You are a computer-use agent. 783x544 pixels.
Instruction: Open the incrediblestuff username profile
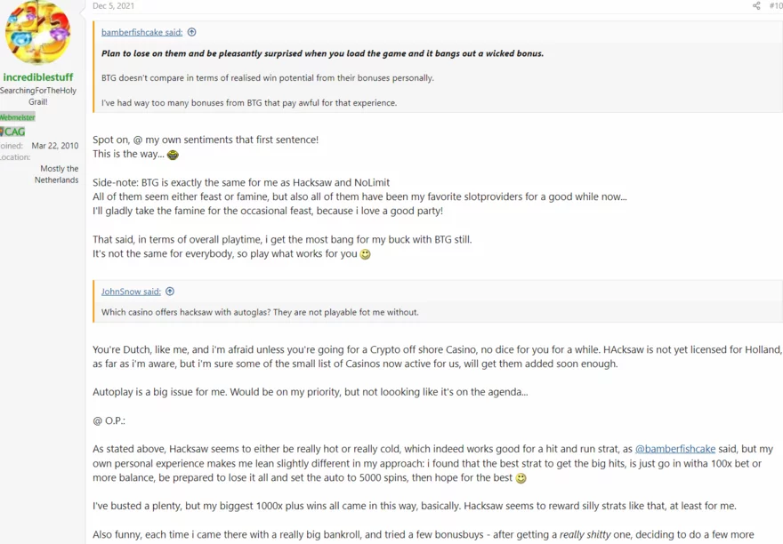(37, 77)
